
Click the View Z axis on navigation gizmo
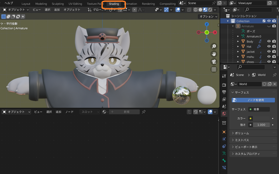coord(207,24)
